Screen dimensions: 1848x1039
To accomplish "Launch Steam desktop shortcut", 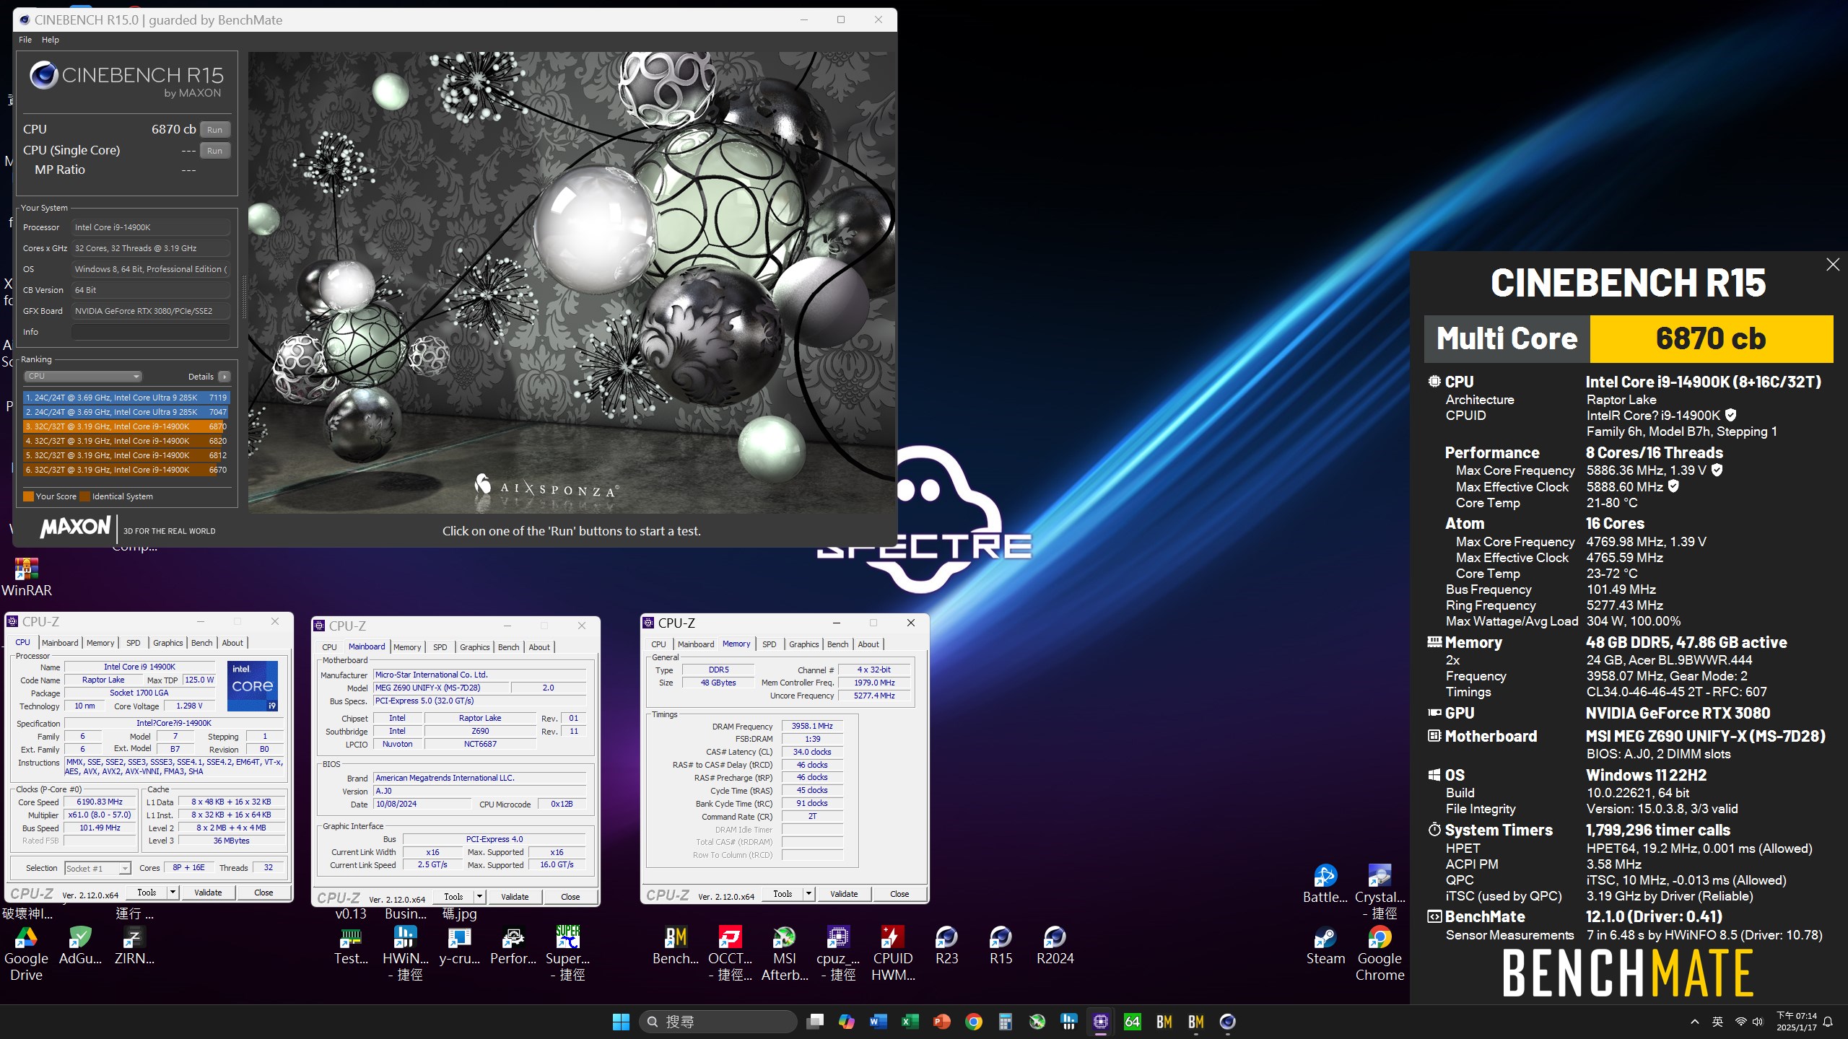I will 1325,946.
